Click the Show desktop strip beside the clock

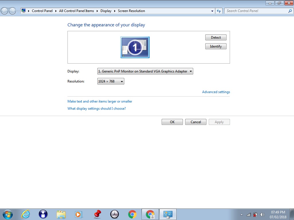click(x=293, y=215)
